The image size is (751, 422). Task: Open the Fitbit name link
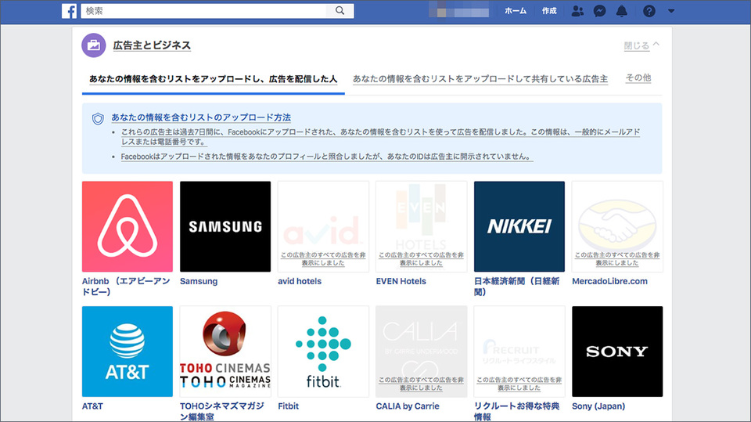(x=289, y=406)
